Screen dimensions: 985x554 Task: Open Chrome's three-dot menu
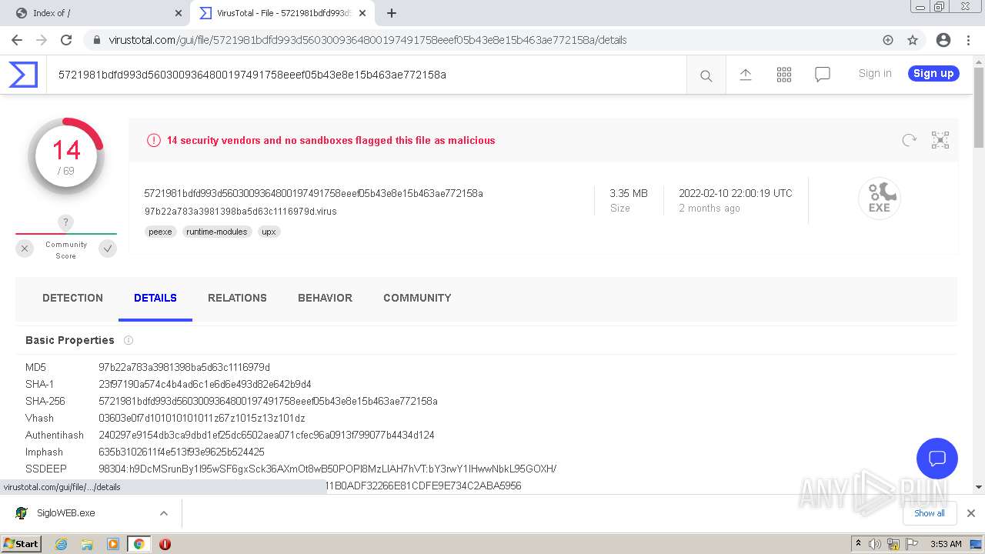pyautogui.click(x=968, y=40)
